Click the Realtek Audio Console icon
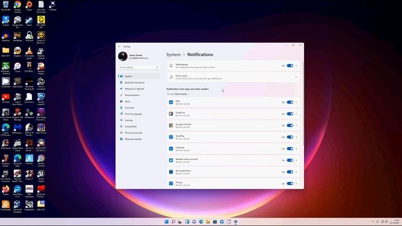 pyautogui.click(x=171, y=160)
